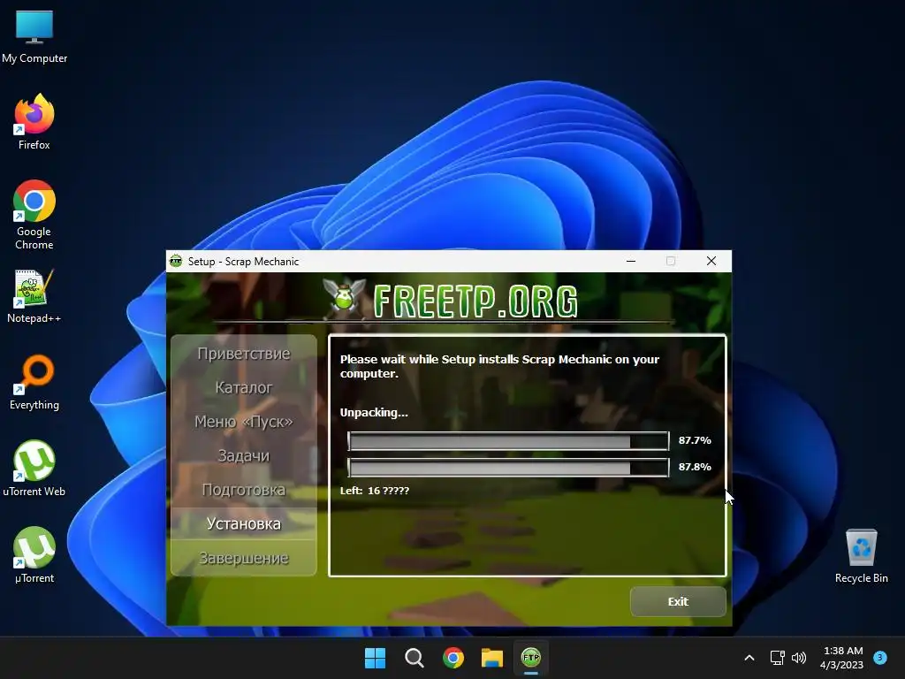This screenshot has width=905, height=679.
Task: Launch Firefox from desktop
Action: click(x=34, y=122)
